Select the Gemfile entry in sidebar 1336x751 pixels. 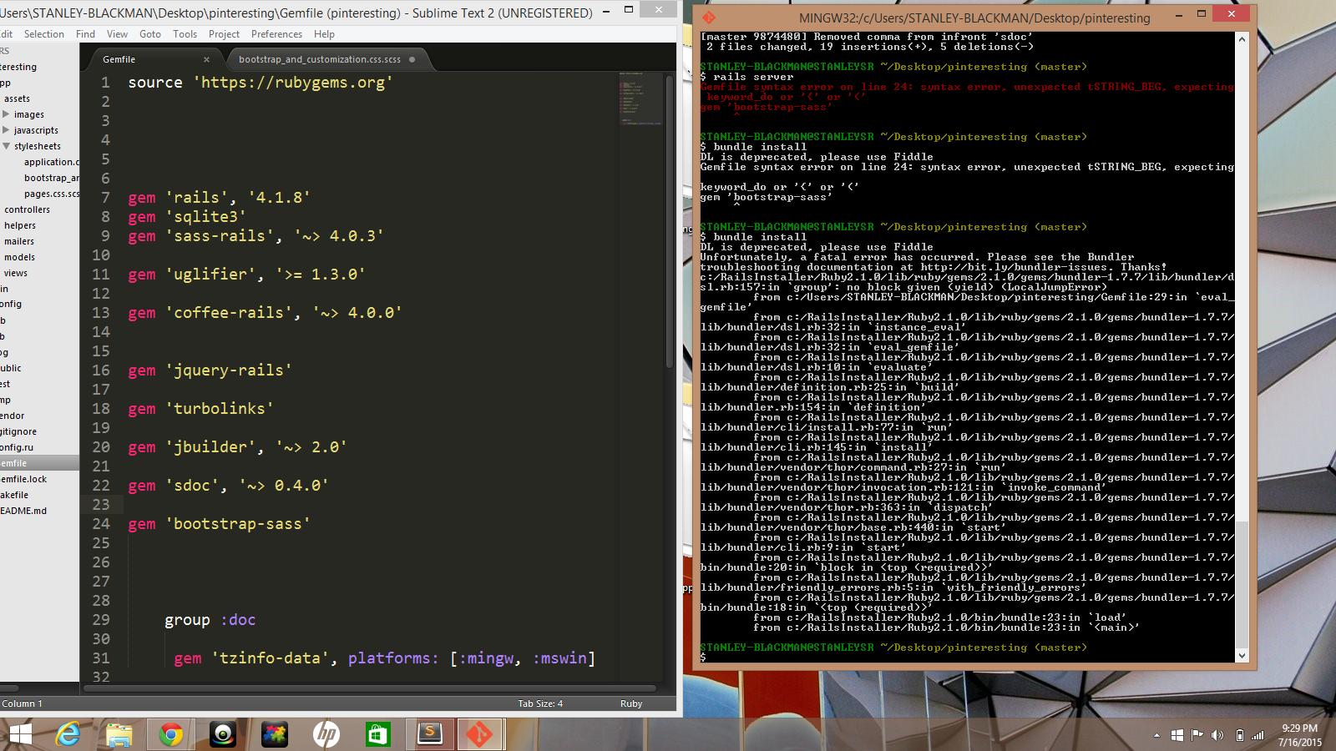39,463
